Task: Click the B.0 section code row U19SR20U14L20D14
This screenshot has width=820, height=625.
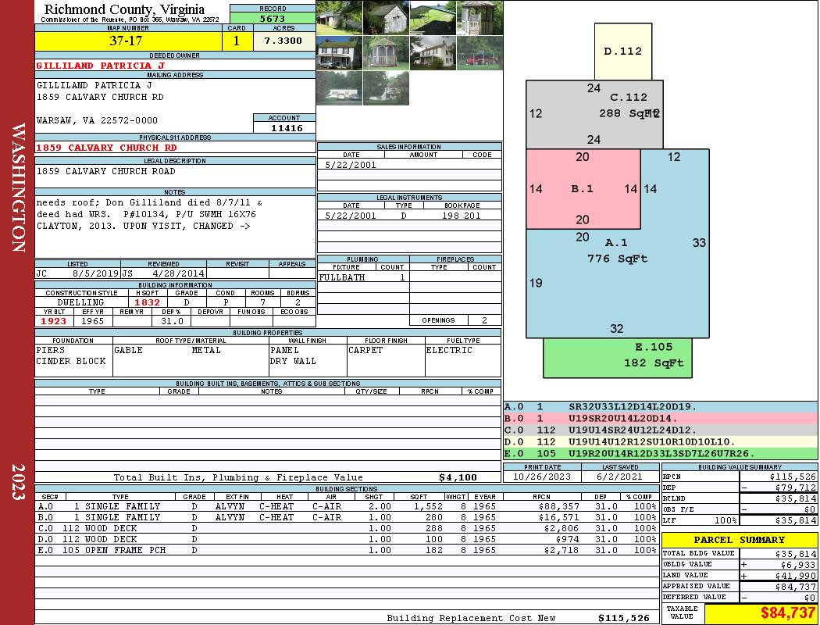Action: [660, 419]
